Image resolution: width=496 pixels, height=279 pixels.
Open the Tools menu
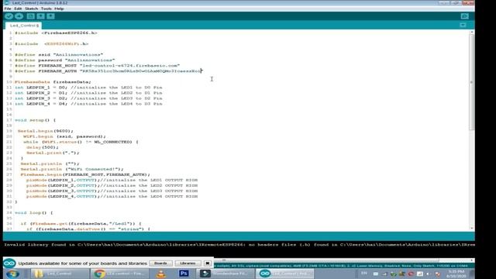[46, 9]
